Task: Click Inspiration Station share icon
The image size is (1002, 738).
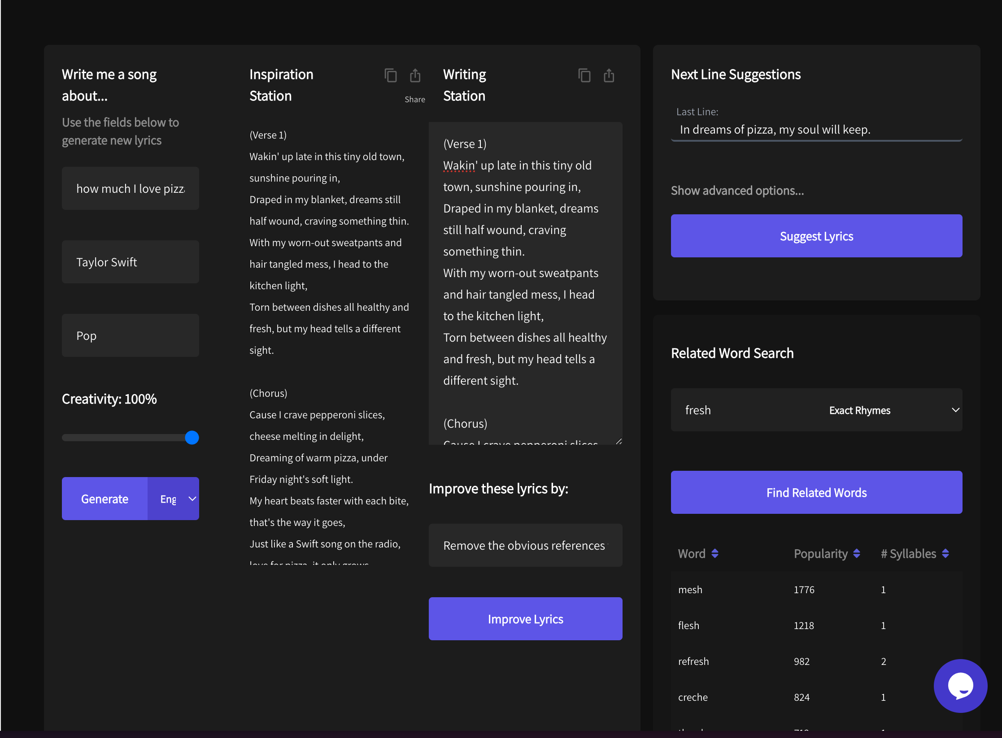Action: (x=415, y=75)
